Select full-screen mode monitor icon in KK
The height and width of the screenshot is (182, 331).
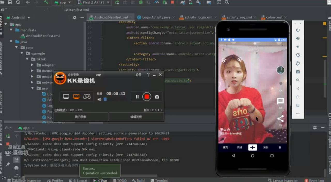pos(66,97)
